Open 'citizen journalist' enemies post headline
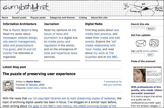 (x=147, y=90)
